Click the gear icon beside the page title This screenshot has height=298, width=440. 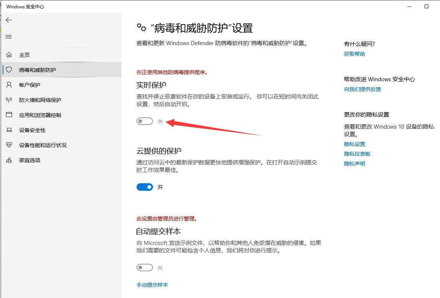(141, 27)
